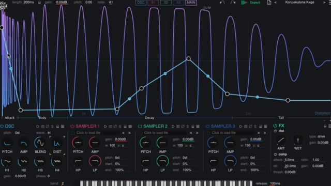331x186 pixels.
Task: Load next sample in Sampler 1
Action: tap(129, 133)
